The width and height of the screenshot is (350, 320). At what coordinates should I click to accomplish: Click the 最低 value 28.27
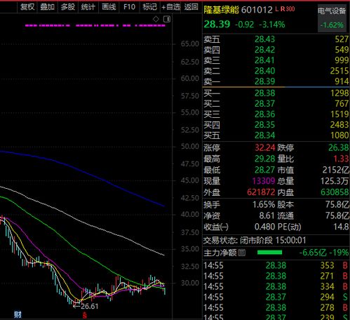[x=264, y=170]
